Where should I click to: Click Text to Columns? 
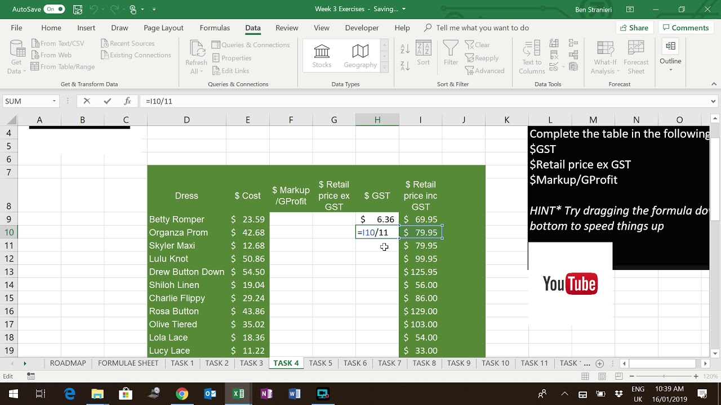532,57
